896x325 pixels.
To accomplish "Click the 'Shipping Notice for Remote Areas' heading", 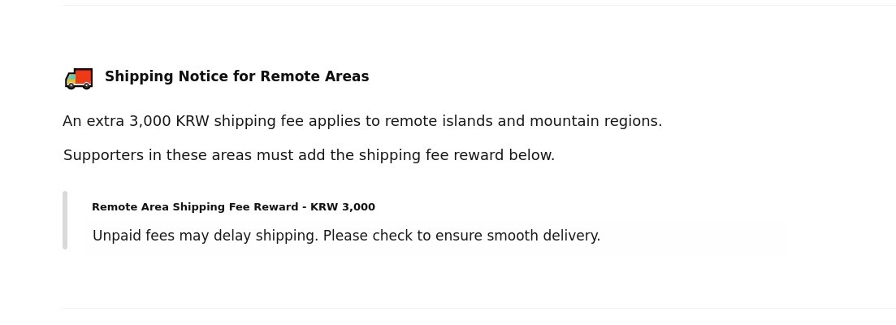I will tap(236, 76).
